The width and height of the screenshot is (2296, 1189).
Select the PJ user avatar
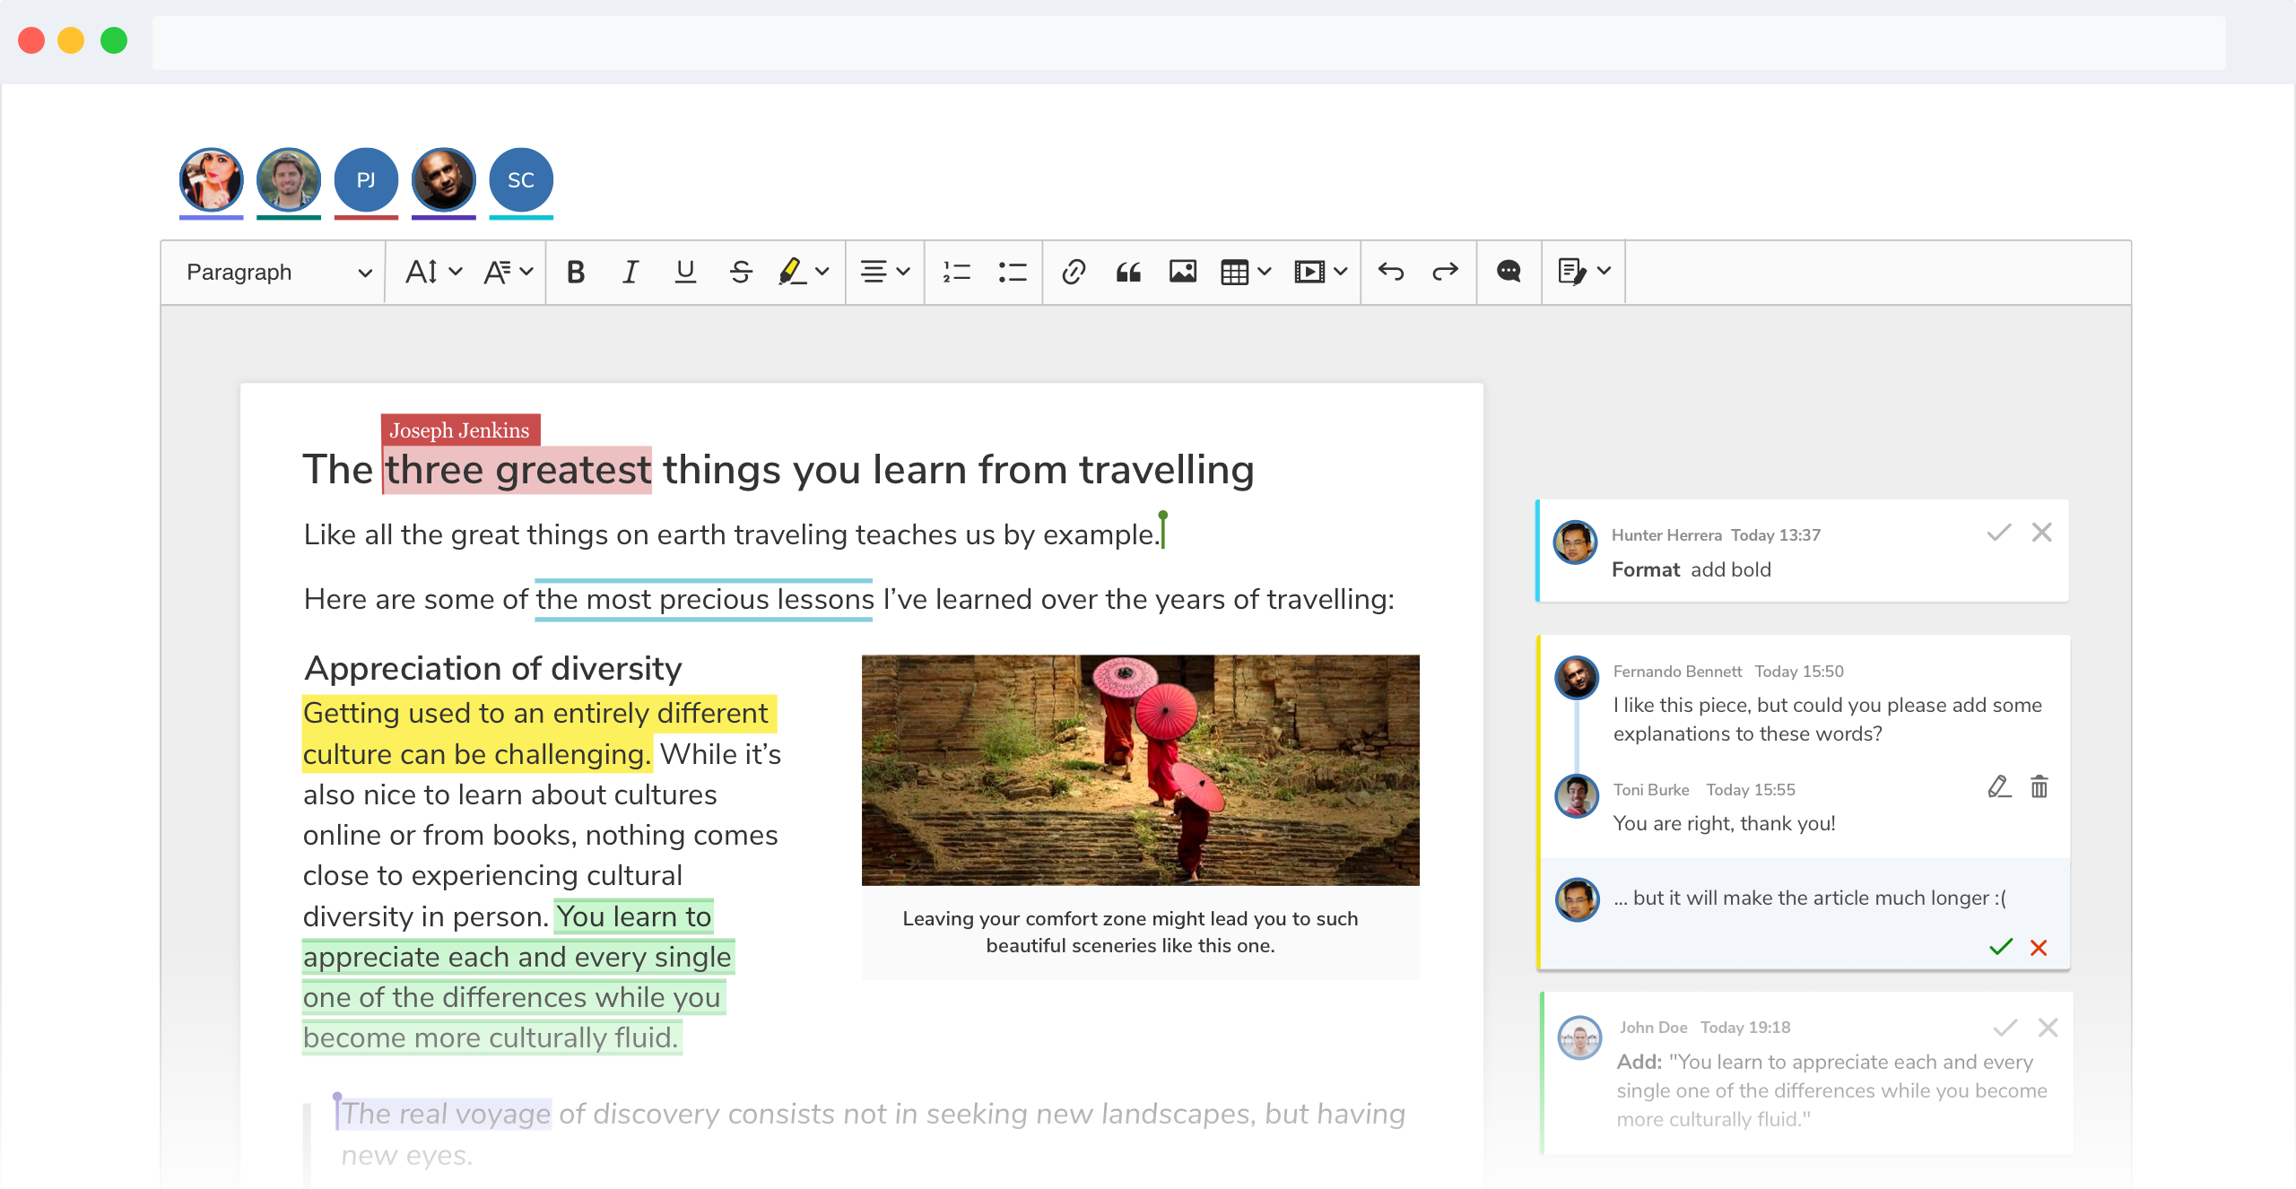tap(366, 180)
